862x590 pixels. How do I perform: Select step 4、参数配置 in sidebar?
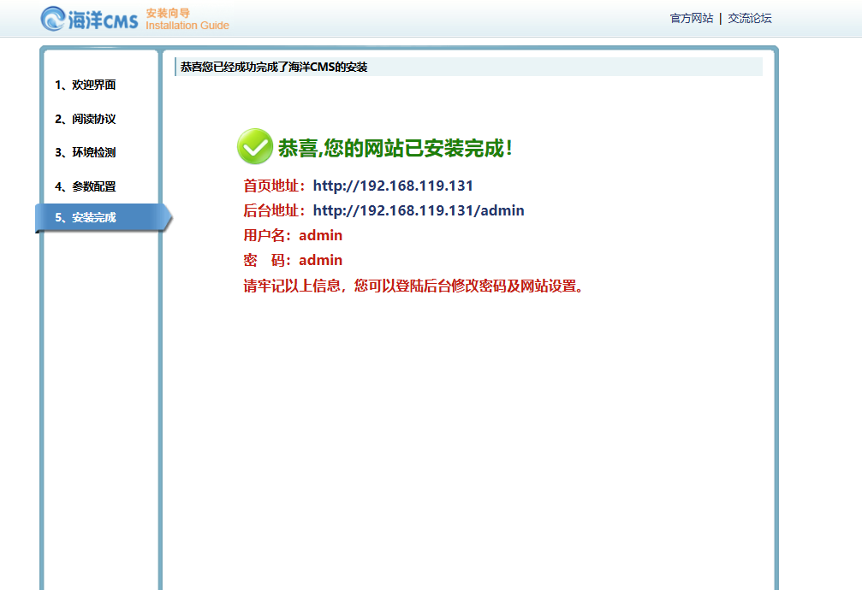tap(86, 186)
